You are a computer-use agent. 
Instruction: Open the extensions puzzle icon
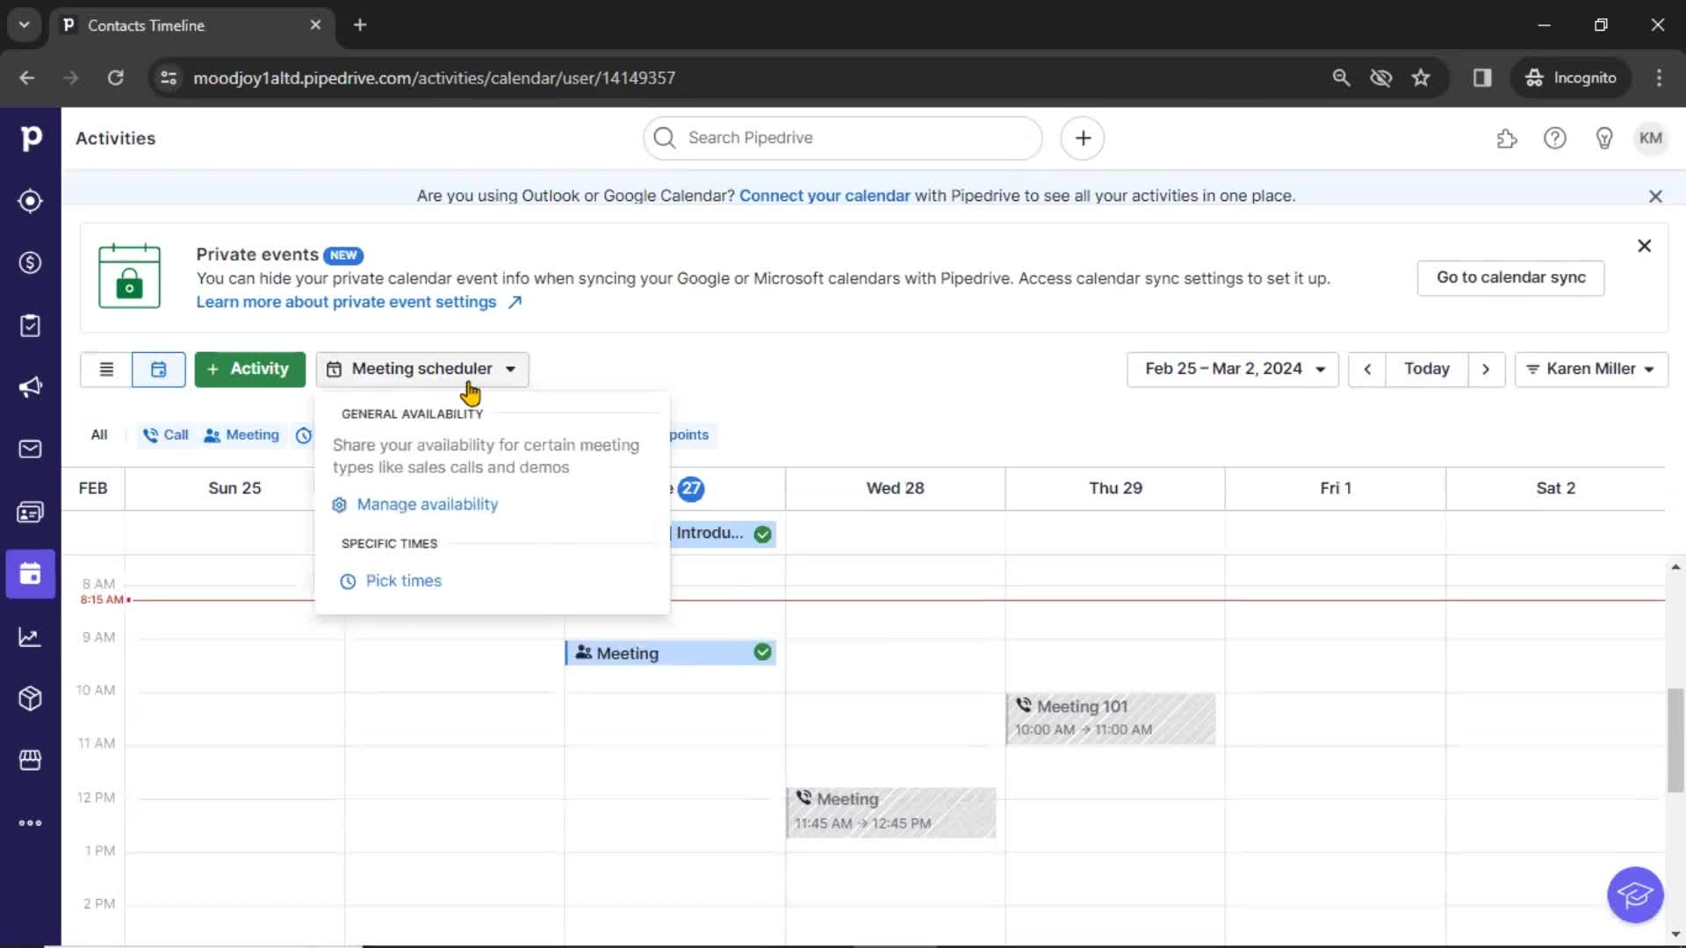(x=1507, y=139)
